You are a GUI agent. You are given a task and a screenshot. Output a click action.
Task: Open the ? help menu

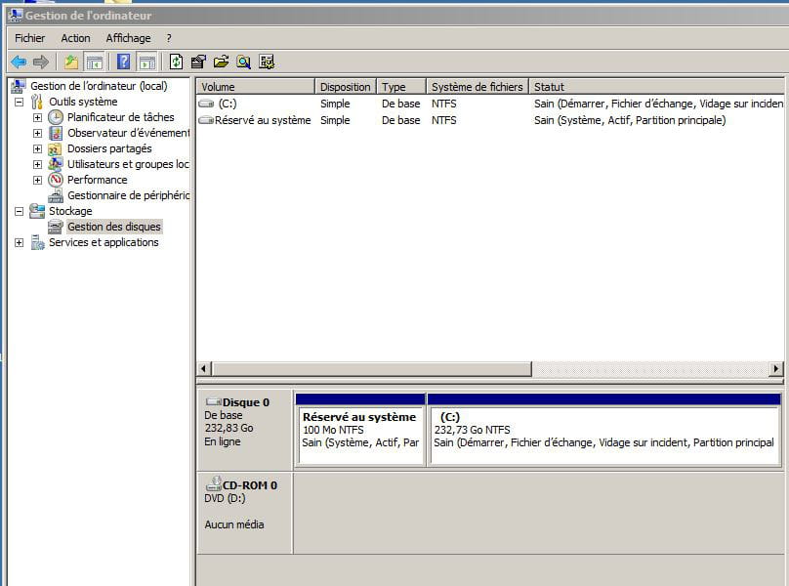(169, 38)
